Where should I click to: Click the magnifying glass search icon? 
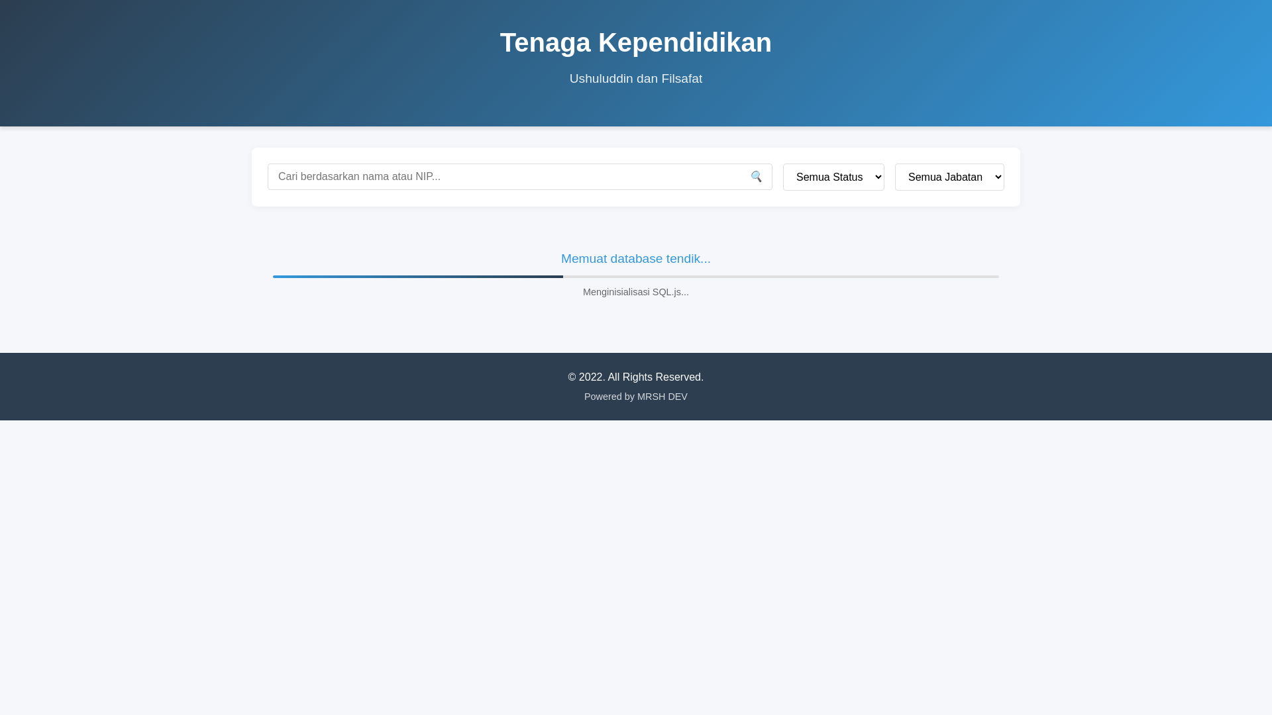(x=757, y=177)
